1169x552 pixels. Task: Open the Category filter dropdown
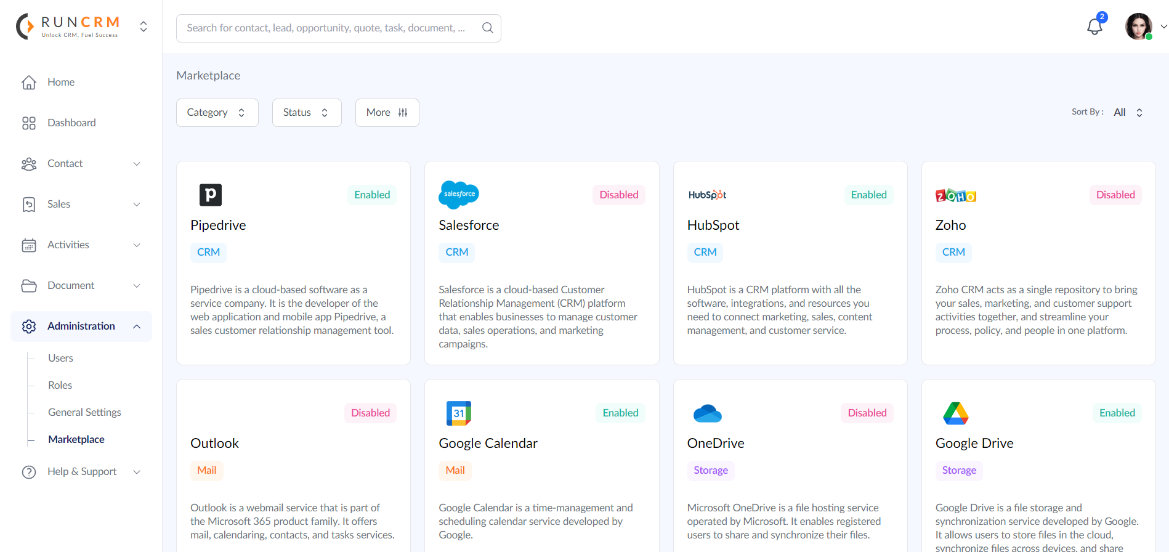pos(217,113)
